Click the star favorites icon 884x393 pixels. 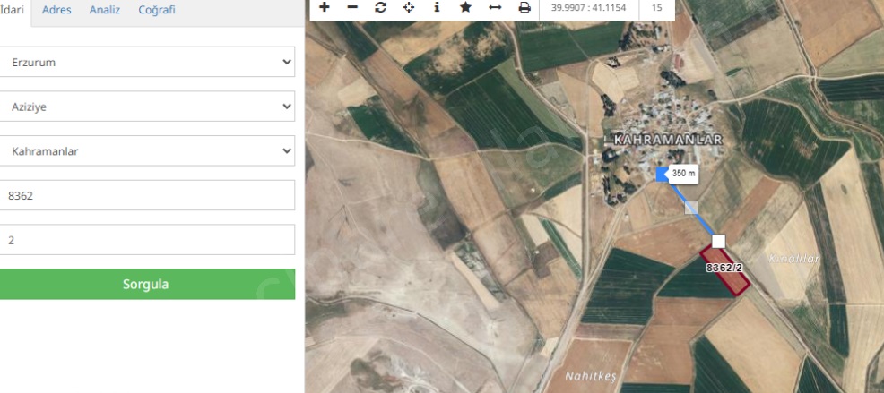(x=465, y=7)
